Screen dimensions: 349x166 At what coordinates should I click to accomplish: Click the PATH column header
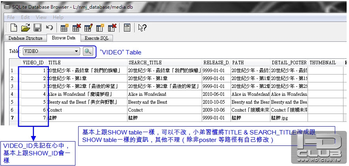pyautogui.click(x=251, y=63)
